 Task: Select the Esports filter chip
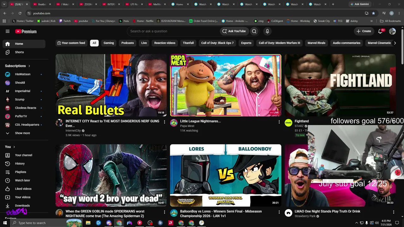click(x=246, y=43)
